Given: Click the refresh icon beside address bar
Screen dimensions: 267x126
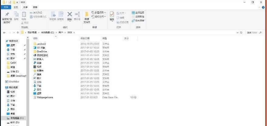Looking at the screenshot, I should click(241, 32).
